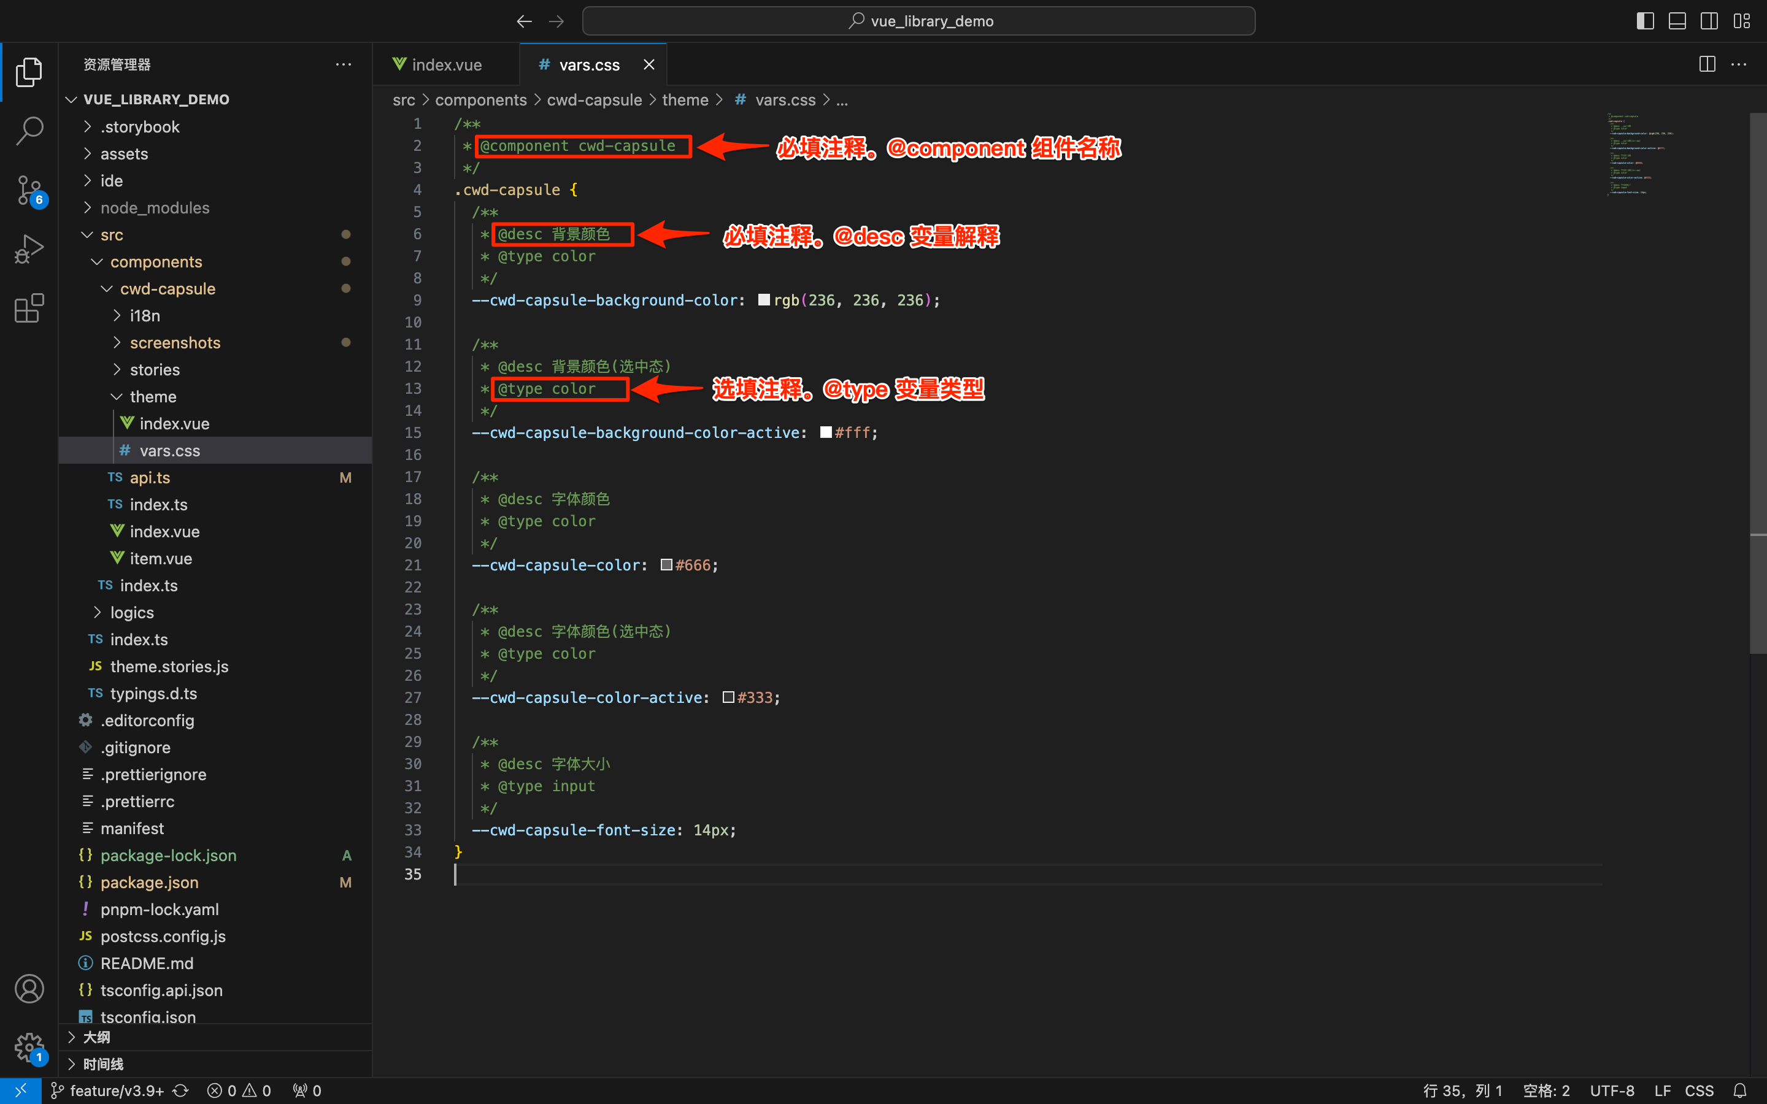Collapse the VUE_LIBRARY_DEMO root folder

(215, 99)
